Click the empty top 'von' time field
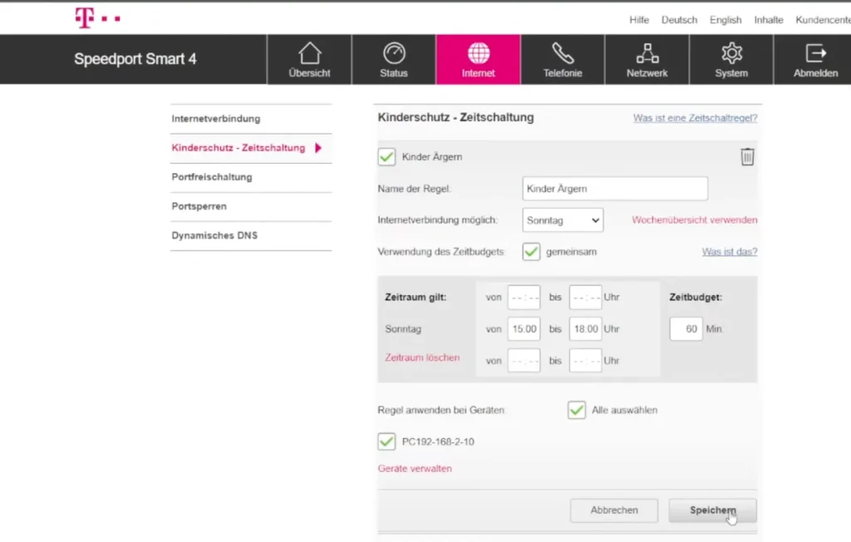Image resolution: width=851 pixels, height=542 pixels. click(x=524, y=298)
